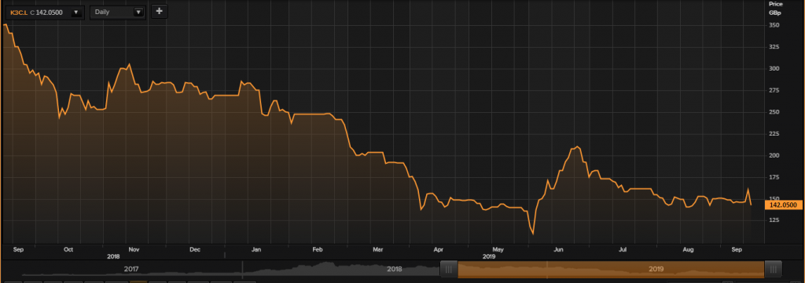Click the right handle of the range selector
The height and width of the screenshot is (283, 805).
point(774,269)
